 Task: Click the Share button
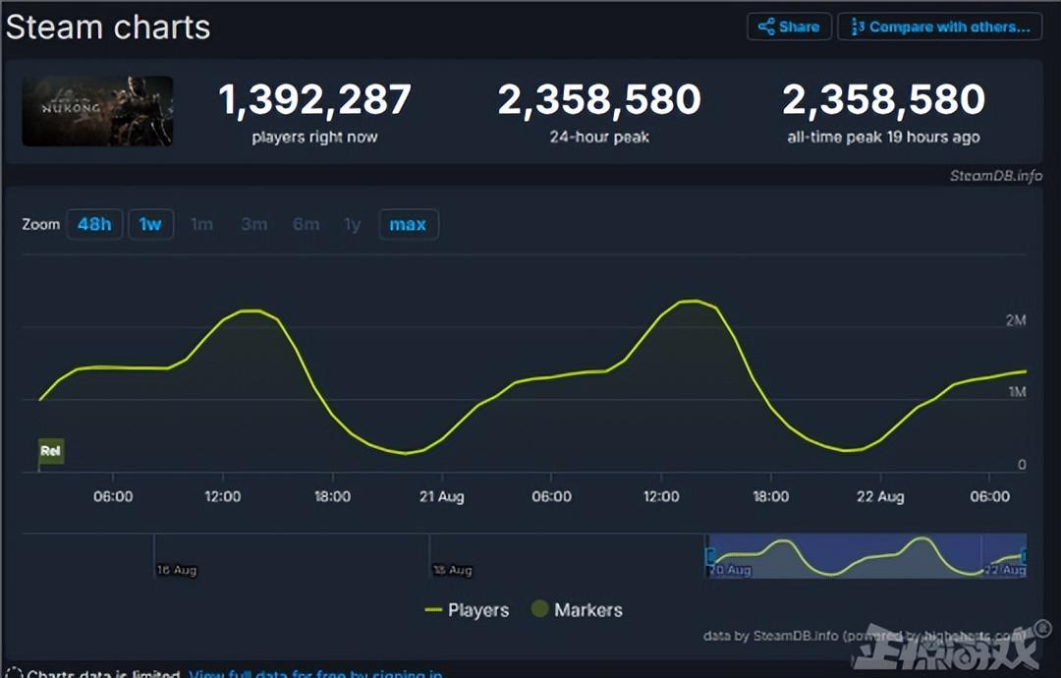[789, 27]
